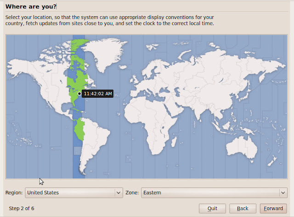
Task: Click the selected location dot on the map
Action: [x=79, y=94]
